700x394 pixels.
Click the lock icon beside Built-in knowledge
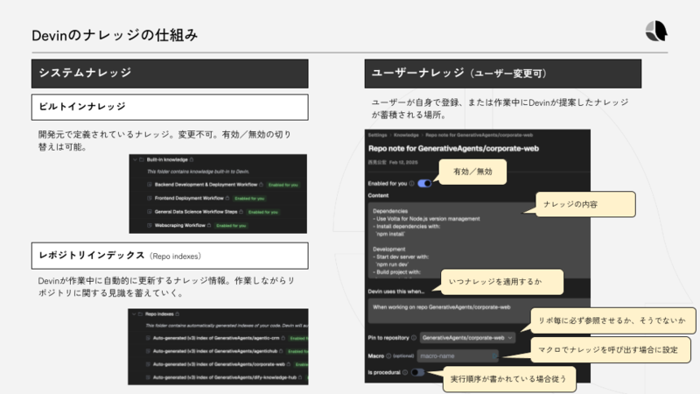[x=192, y=159]
